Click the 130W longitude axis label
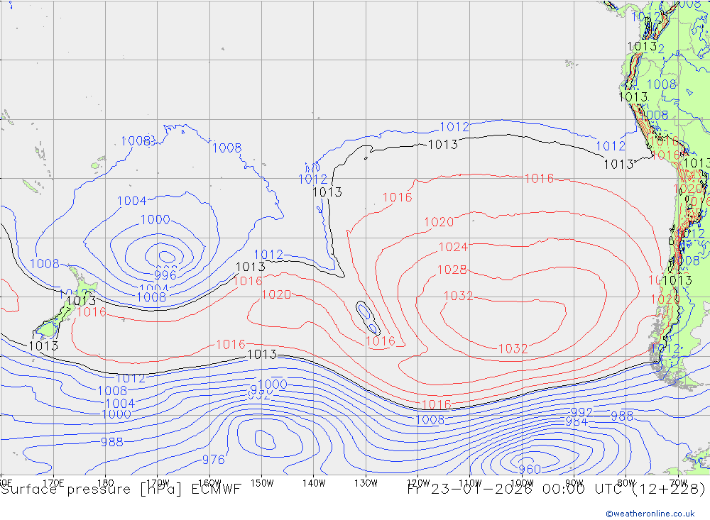The width and height of the screenshot is (710, 520). pos(366,482)
